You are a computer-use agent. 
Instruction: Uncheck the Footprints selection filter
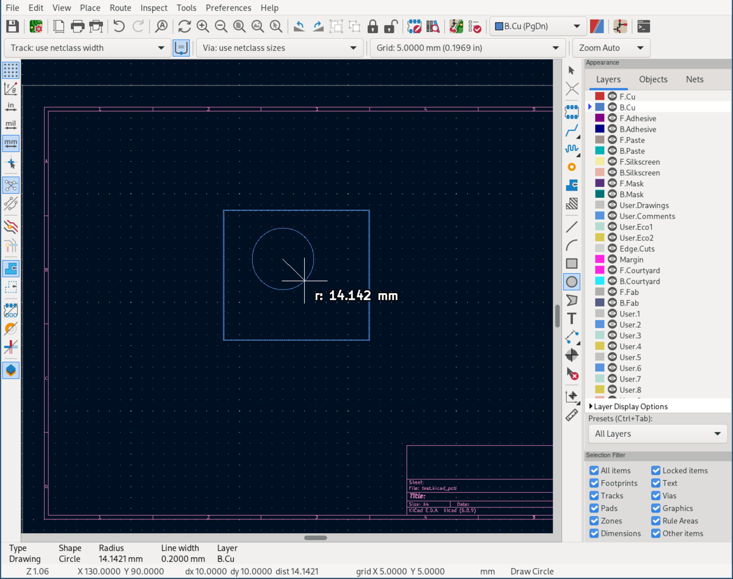pyautogui.click(x=594, y=483)
